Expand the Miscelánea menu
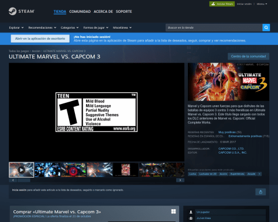This screenshot has height=222, width=278. pyautogui.click(x=122, y=27)
